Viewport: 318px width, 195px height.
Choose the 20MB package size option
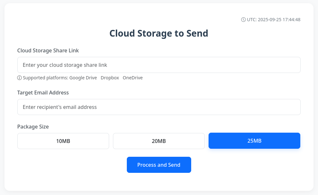tap(159, 141)
